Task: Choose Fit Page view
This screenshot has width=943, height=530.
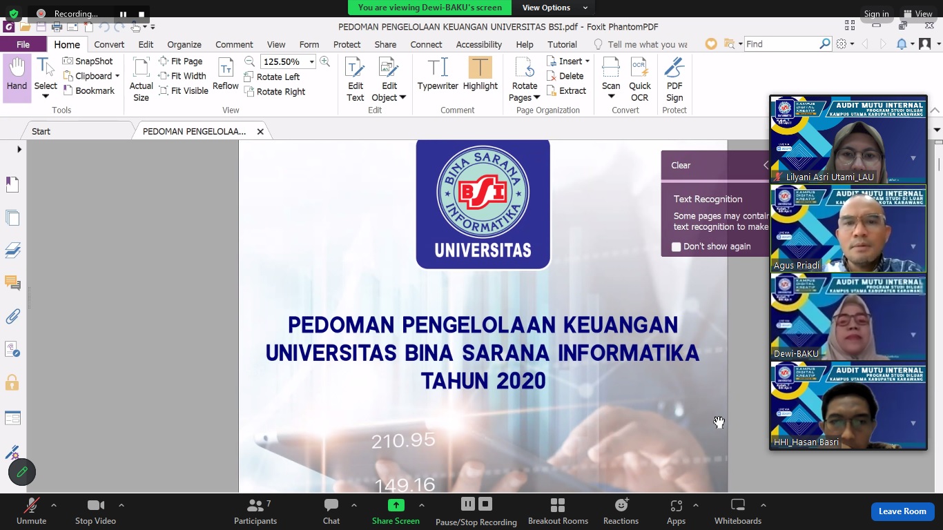Action: tap(181, 61)
